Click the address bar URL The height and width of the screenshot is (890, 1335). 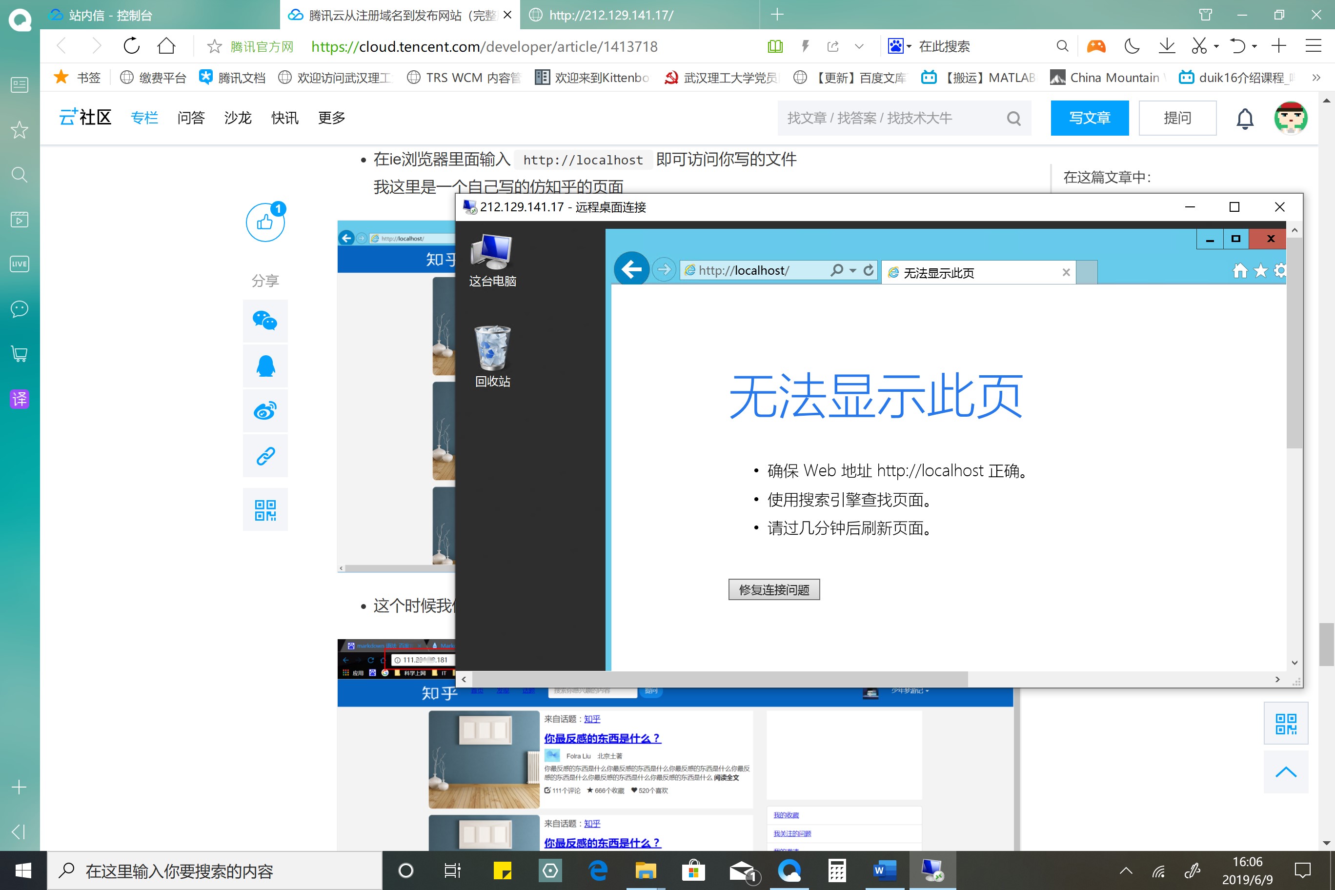(484, 46)
